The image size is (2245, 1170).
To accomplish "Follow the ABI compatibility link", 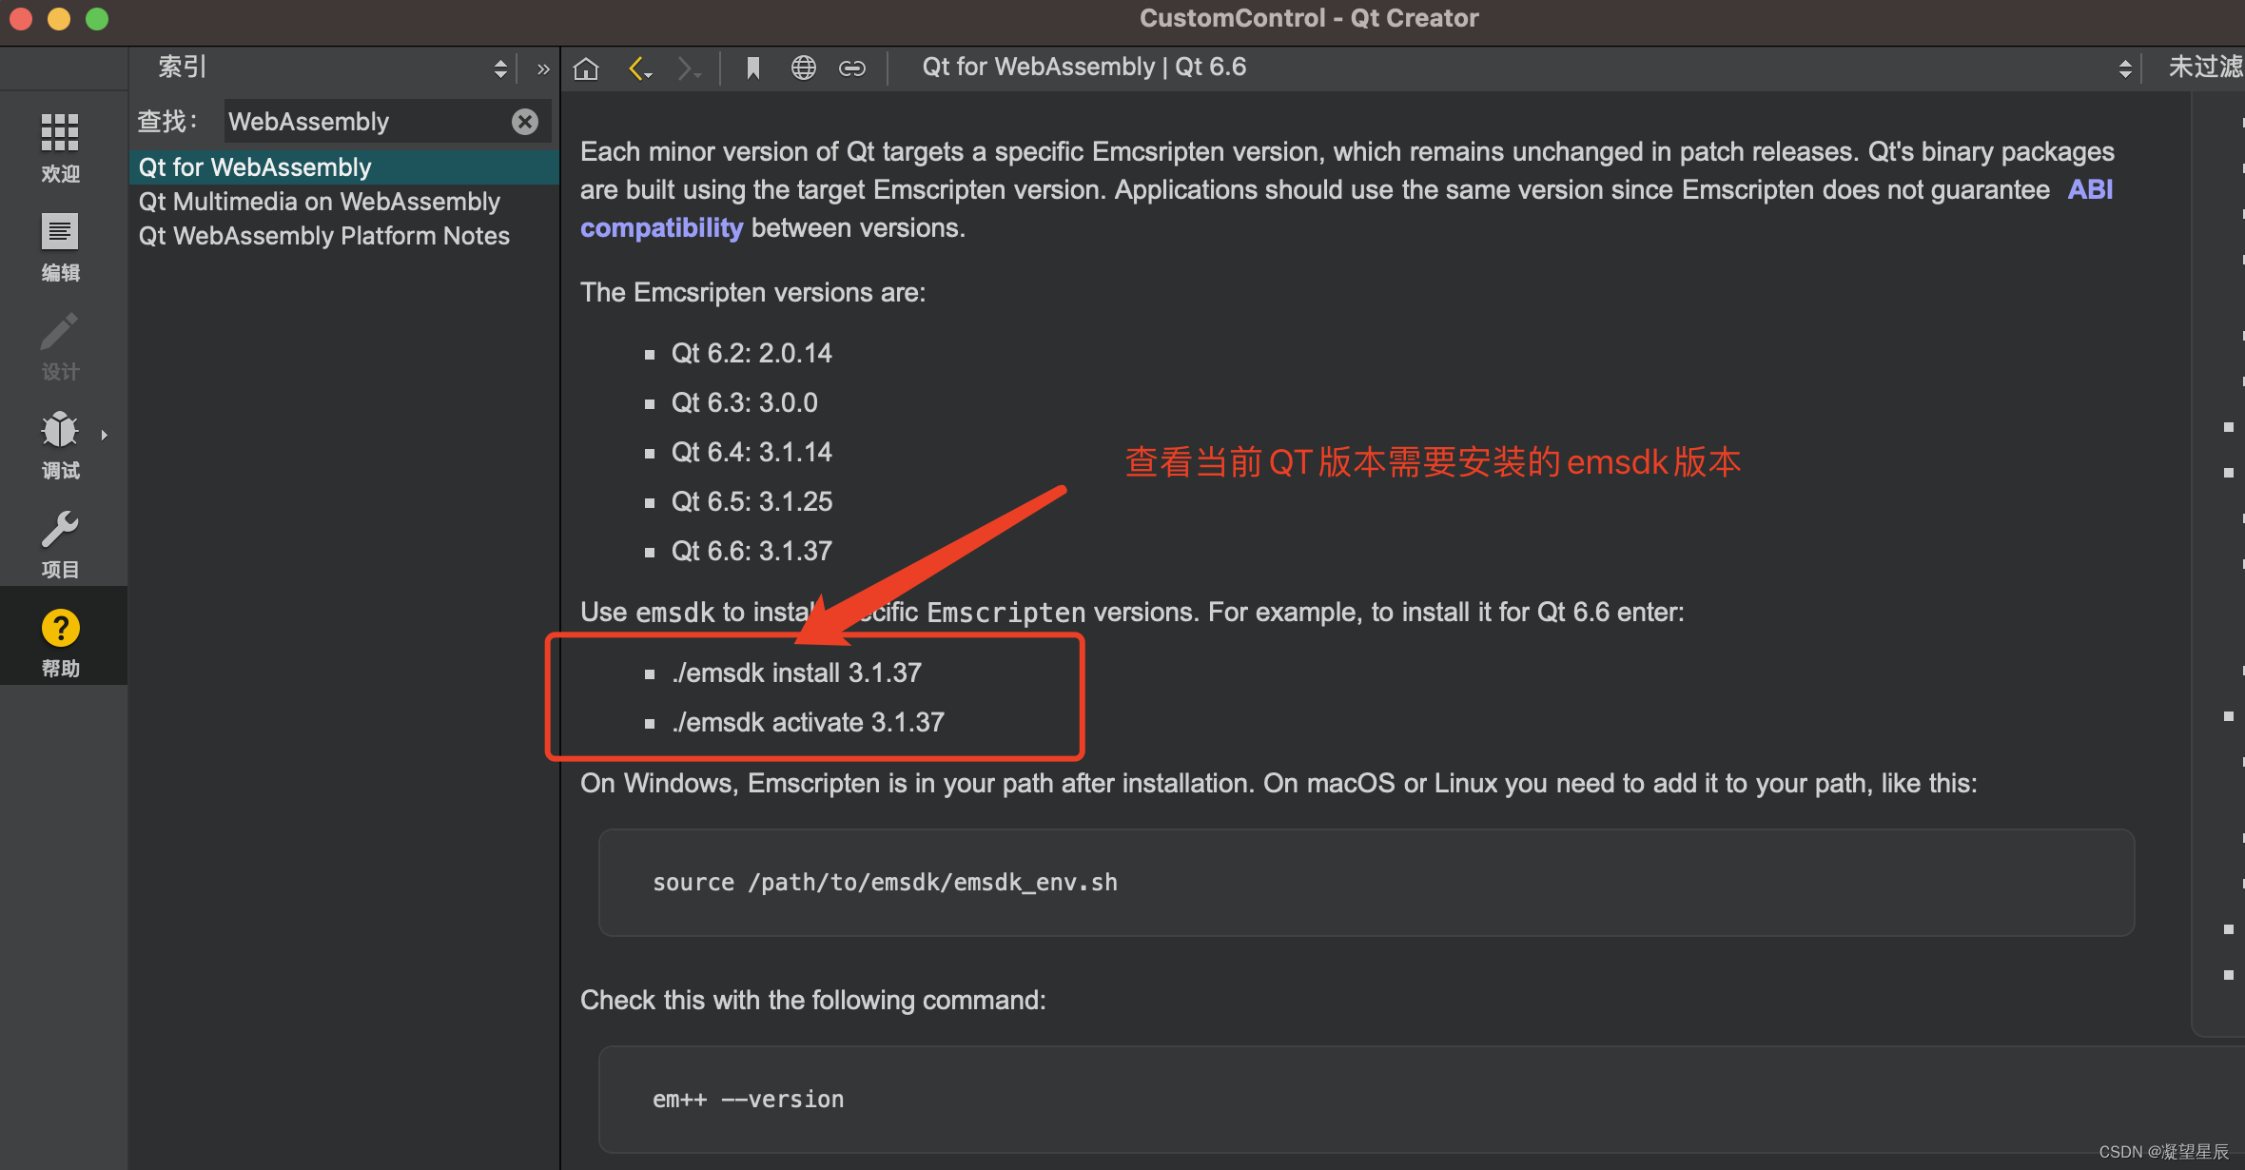I will click(661, 228).
